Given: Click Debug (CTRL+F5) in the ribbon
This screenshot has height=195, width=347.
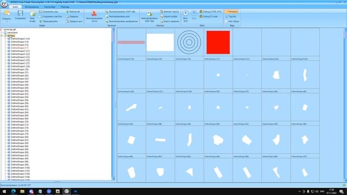Looking at the screenshot, I should click(210, 11).
